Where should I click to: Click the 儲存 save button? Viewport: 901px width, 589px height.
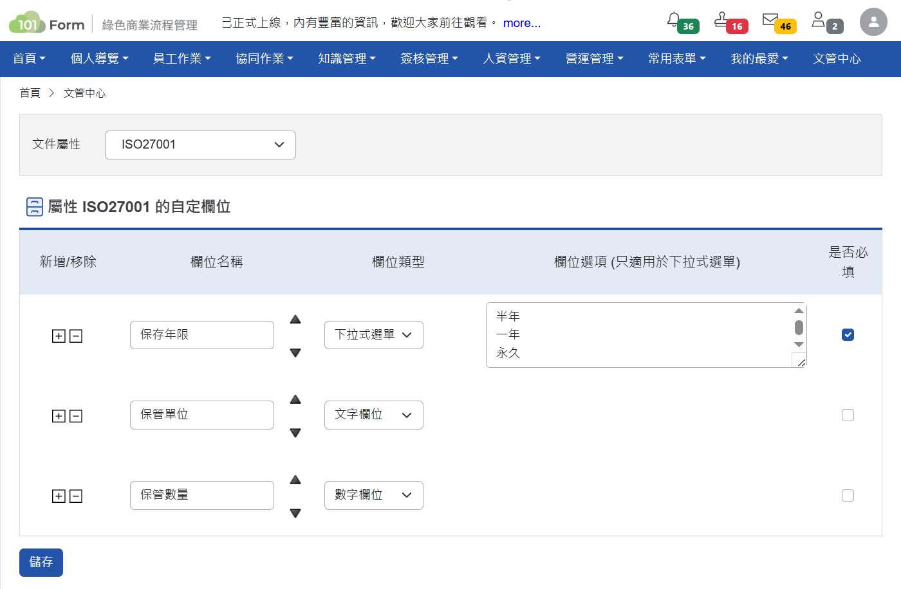(41, 563)
